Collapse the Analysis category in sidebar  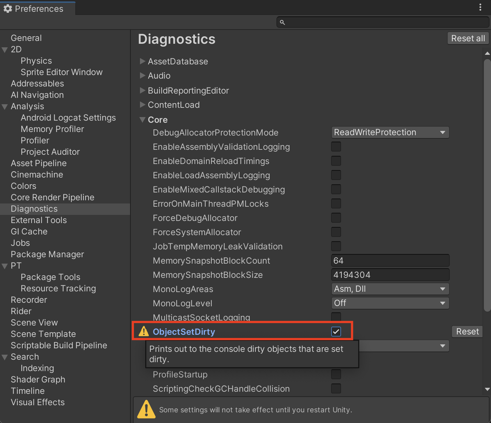[x=5, y=107]
